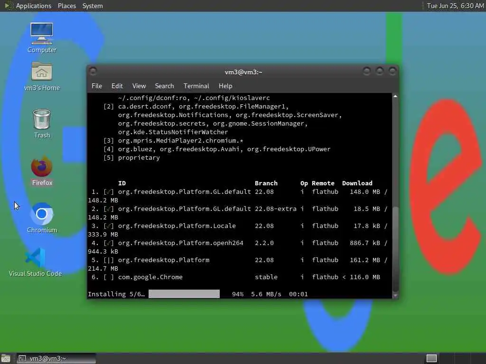Click the 94% progress value
Image resolution: width=486 pixels, height=364 pixels.
click(238, 294)
